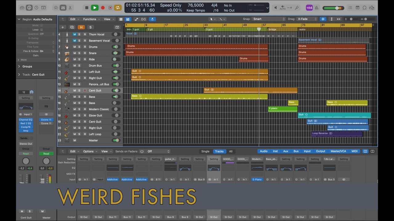Toggle the Mixer button in control bar
This screenshot has height=221, width=394.
63,8
